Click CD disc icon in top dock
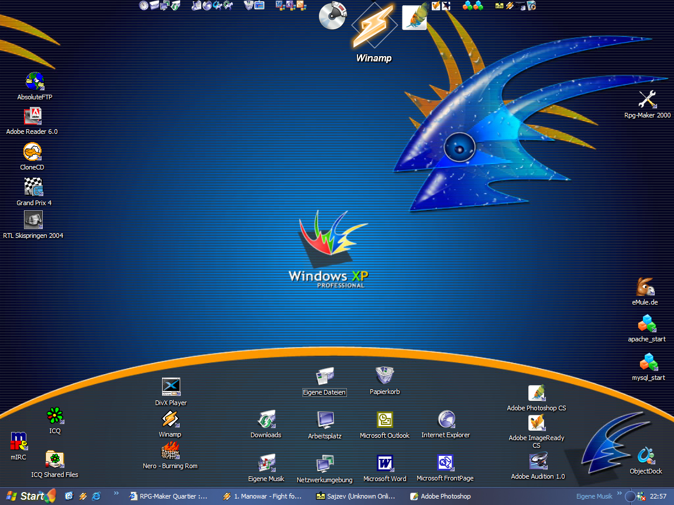The image size is (674, 505). [x=333, y=15]
